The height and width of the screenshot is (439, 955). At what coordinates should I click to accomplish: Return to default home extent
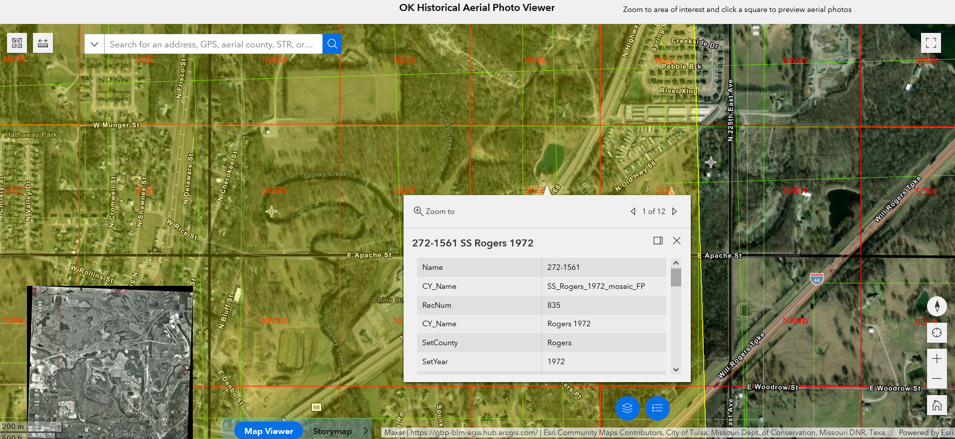(937, 405)
